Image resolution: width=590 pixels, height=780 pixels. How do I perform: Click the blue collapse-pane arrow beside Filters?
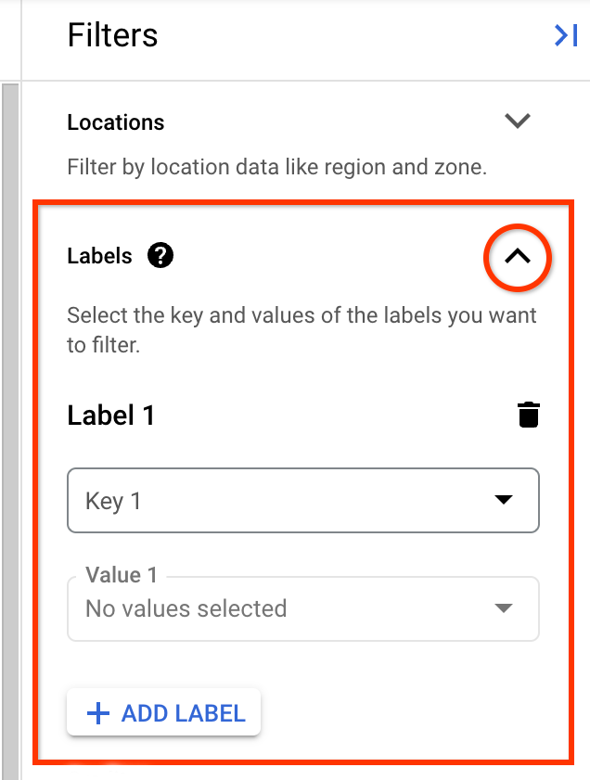pos(565,34)
